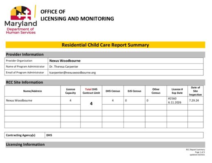212x163 pixels.
Task: Click the DJS Census value 0
Action: 126,101
